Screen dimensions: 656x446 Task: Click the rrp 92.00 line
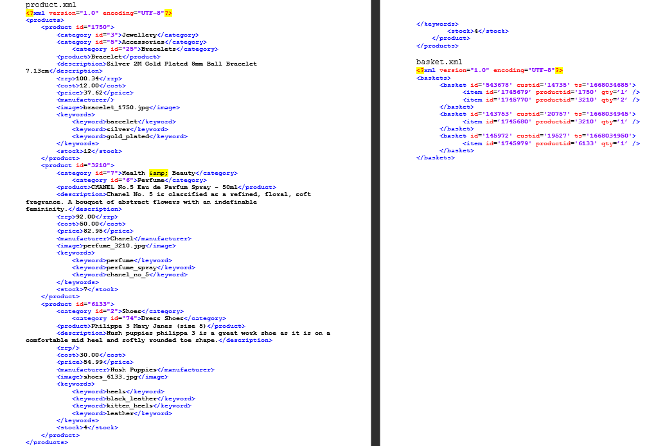87,217
